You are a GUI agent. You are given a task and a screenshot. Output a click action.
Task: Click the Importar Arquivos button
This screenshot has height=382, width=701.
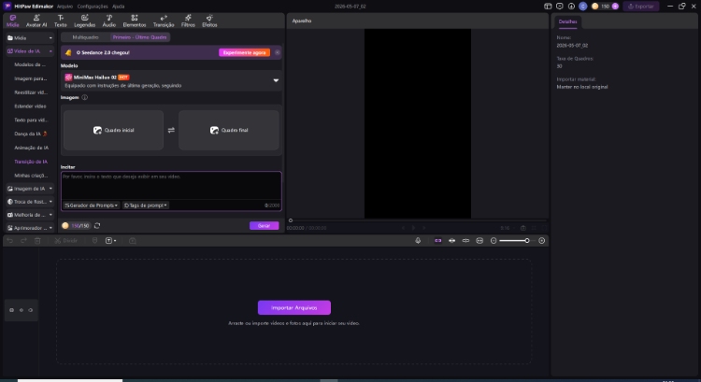294,308
